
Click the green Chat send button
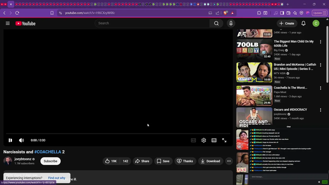point(325,182)
